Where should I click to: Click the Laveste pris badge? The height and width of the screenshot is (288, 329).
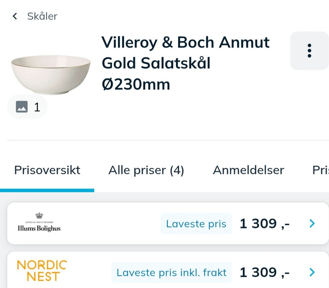point(196,224)
